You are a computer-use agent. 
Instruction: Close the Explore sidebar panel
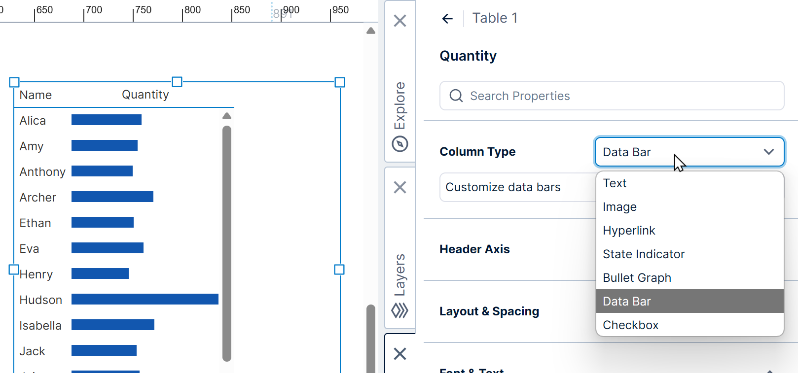click(x=399, y=21)
